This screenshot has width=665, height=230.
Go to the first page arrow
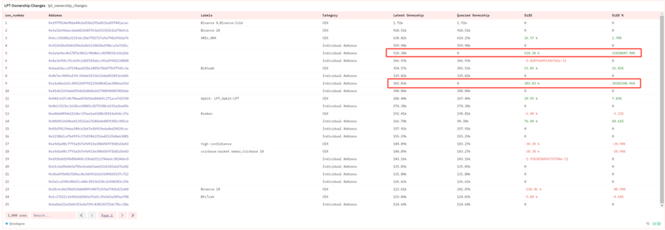coord(83,215)
